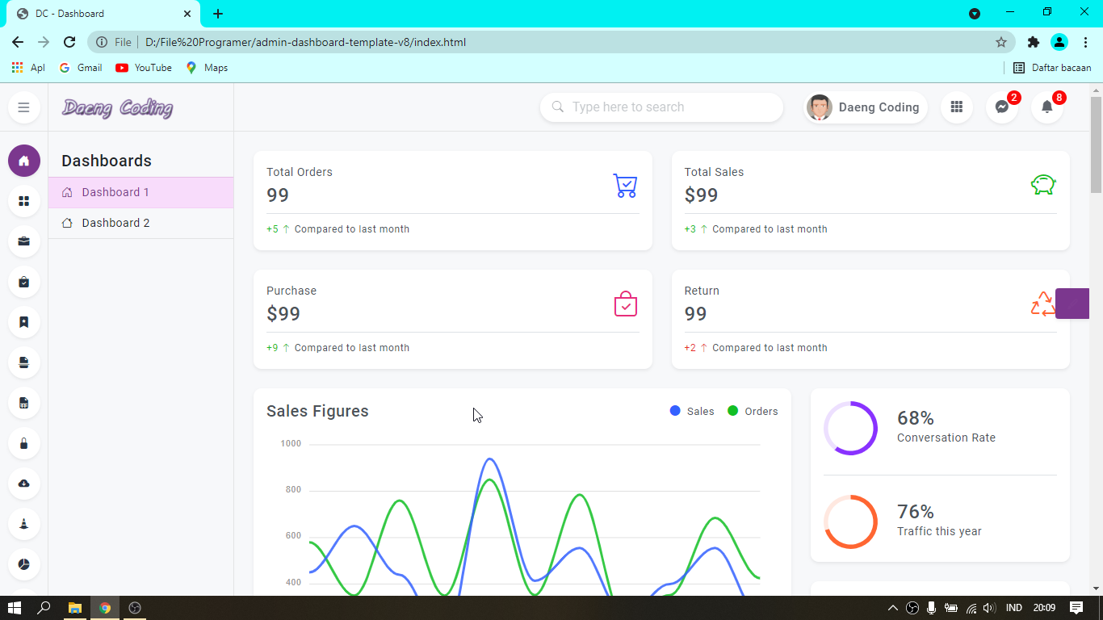
Task: Open Chrome's three-dot browser menu
Action: coord(1084,41)
